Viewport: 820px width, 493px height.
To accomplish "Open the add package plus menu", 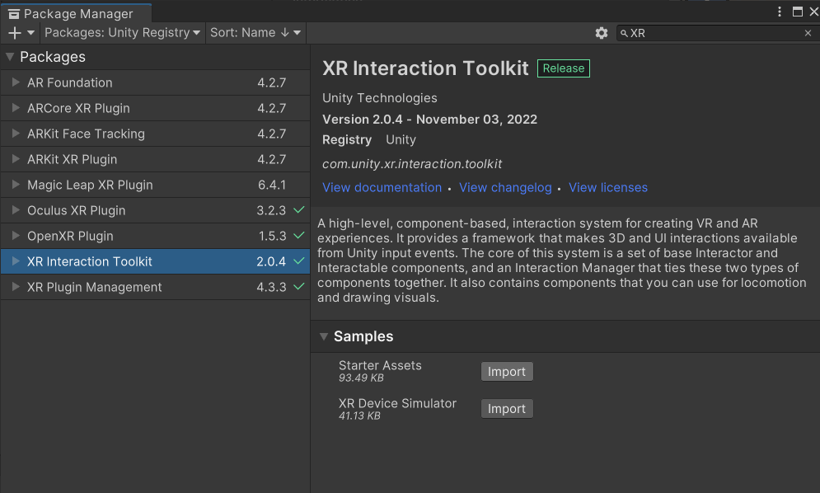I will point(21,33).
